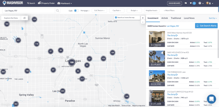Image resolution: width=219 pixels, height=107 pixels.
Task: Expand More Filters
Action: click(x=169, y=11)
